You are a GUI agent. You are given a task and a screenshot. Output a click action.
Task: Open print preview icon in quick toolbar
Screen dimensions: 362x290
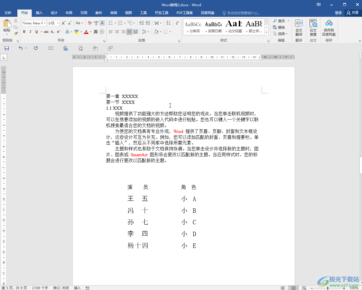(x=81, y=48)
